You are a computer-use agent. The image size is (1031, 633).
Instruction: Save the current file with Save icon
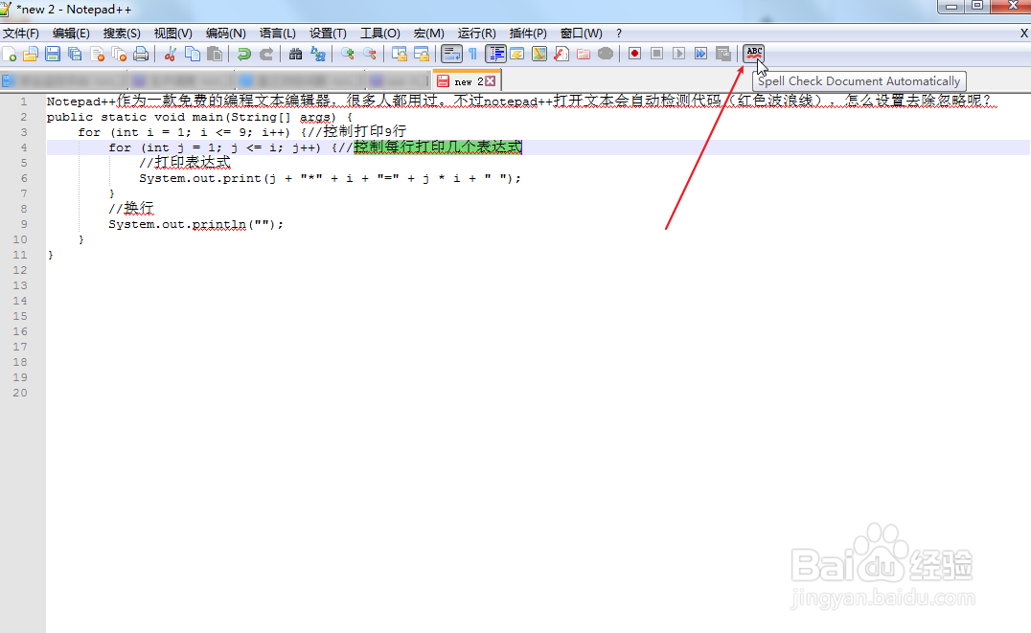point(53,54)
